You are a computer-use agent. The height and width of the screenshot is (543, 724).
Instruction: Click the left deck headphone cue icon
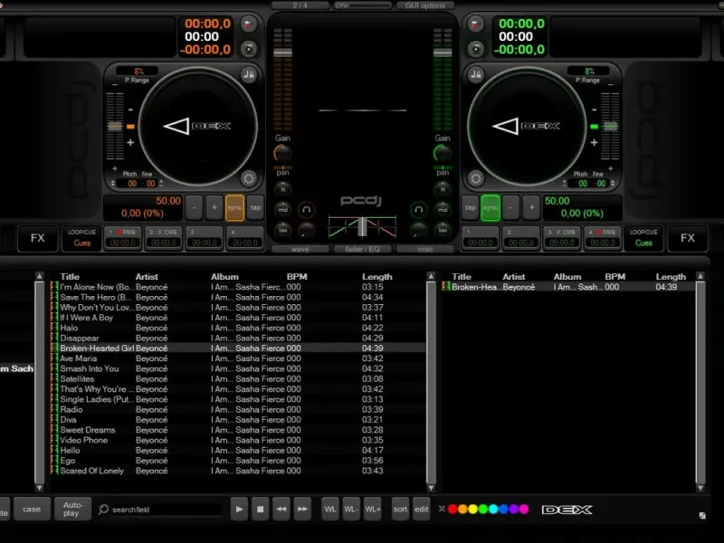(307, 209)
